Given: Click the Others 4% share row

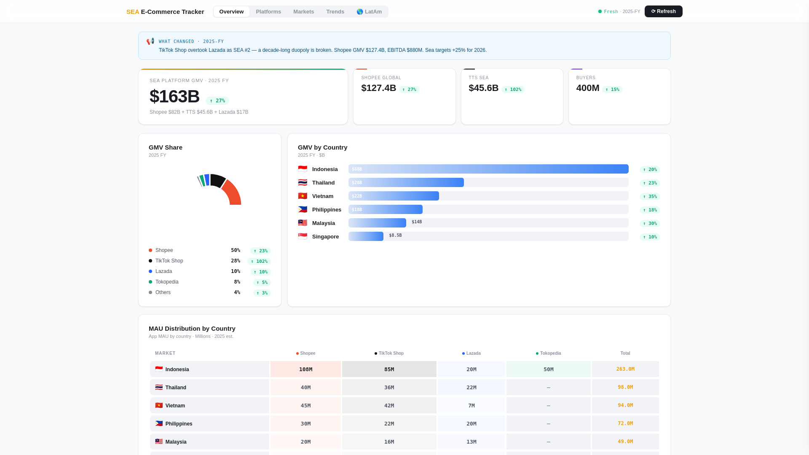Looking at the screenshot, I should (x=210, y=292).
